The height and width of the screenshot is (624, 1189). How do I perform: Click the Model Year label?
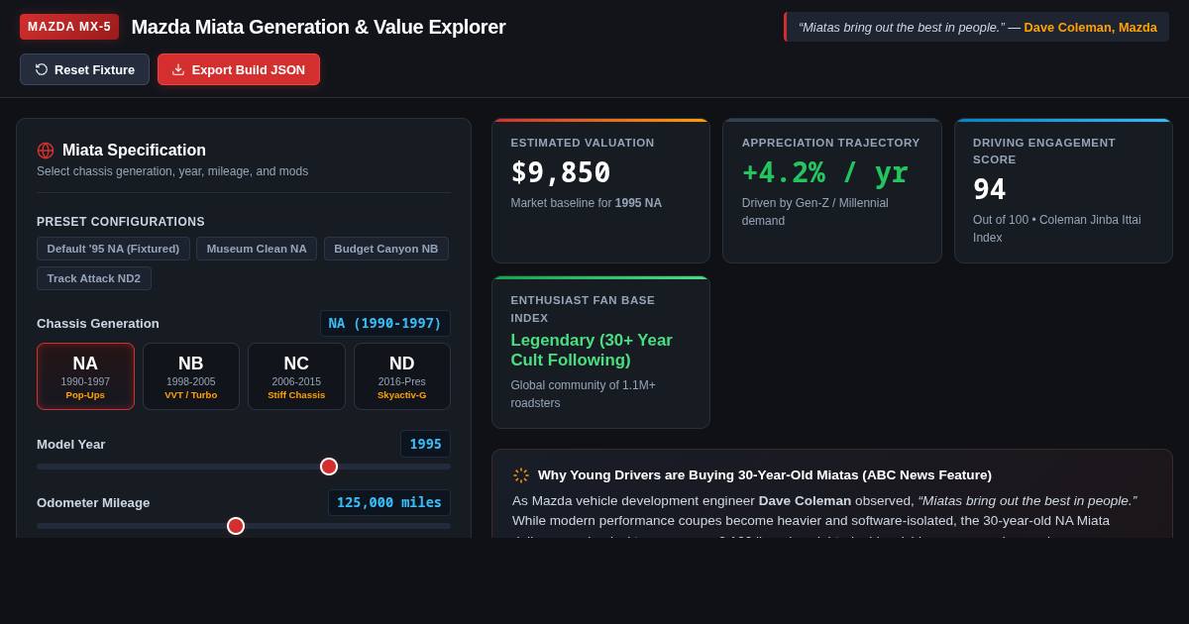pyautogui.click(x=71, y=444)
